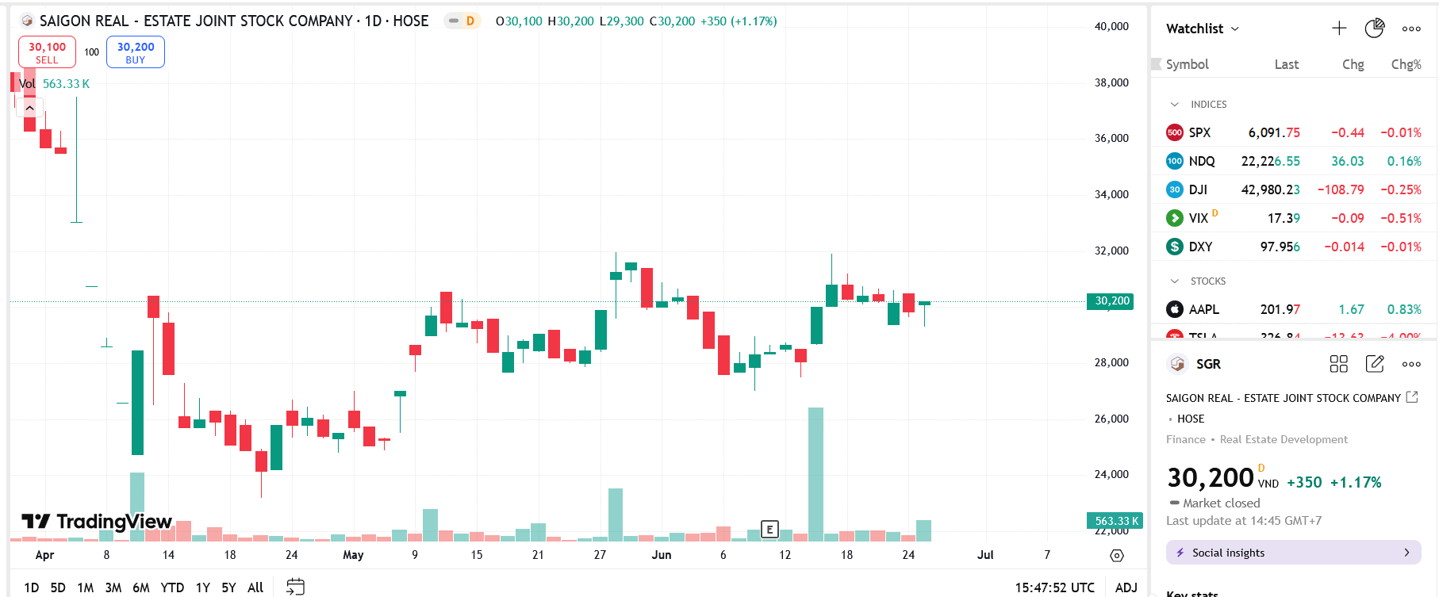Open chart time axis settings gear

pos(1117,555)
